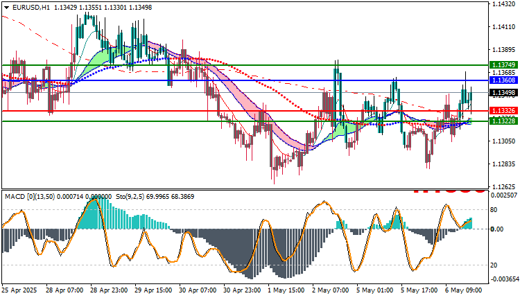Select the OHLC value 1.13498 in header
This screenshot has width=520, height=298.
click(x=140, y=8)
